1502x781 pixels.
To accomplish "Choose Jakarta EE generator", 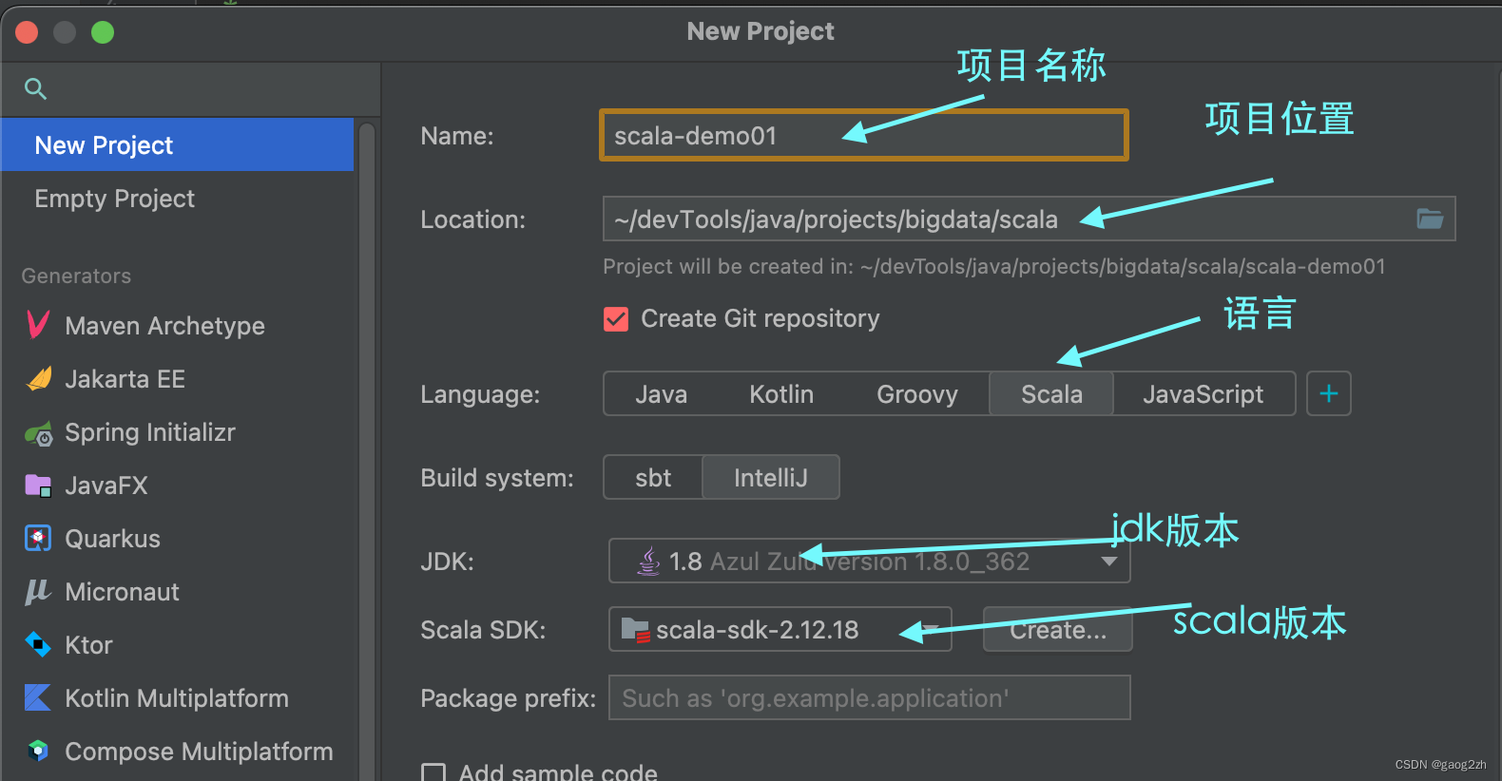I will (177, 379).
